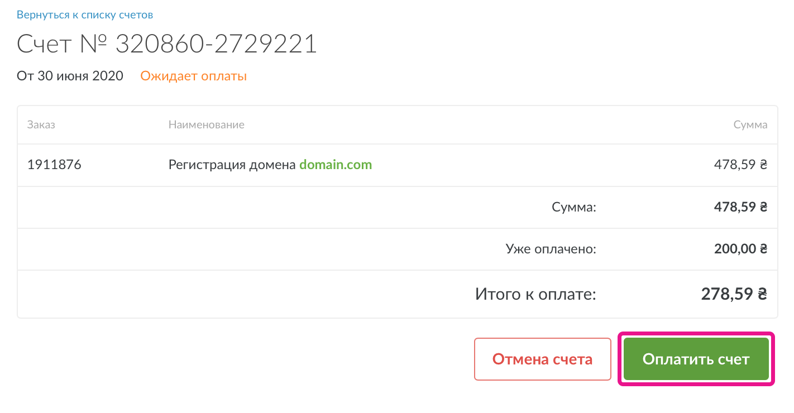Click the Заказ column header

41,124
